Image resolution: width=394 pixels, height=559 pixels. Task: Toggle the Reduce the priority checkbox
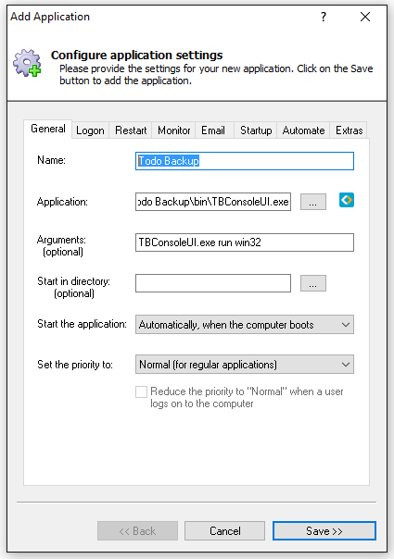(x=141, y=391)
